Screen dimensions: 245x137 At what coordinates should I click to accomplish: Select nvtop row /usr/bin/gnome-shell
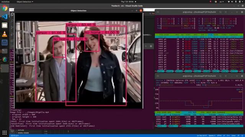(199, 121)
